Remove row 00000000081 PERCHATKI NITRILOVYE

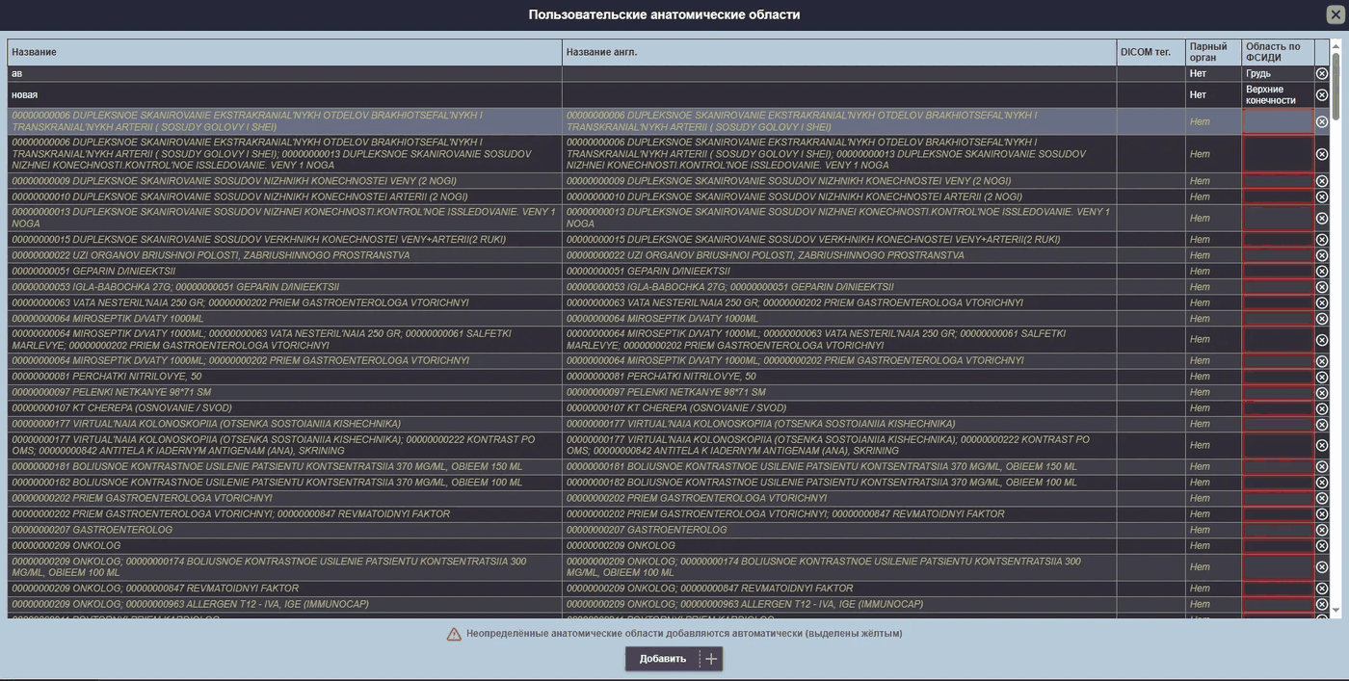point(1322,377)
